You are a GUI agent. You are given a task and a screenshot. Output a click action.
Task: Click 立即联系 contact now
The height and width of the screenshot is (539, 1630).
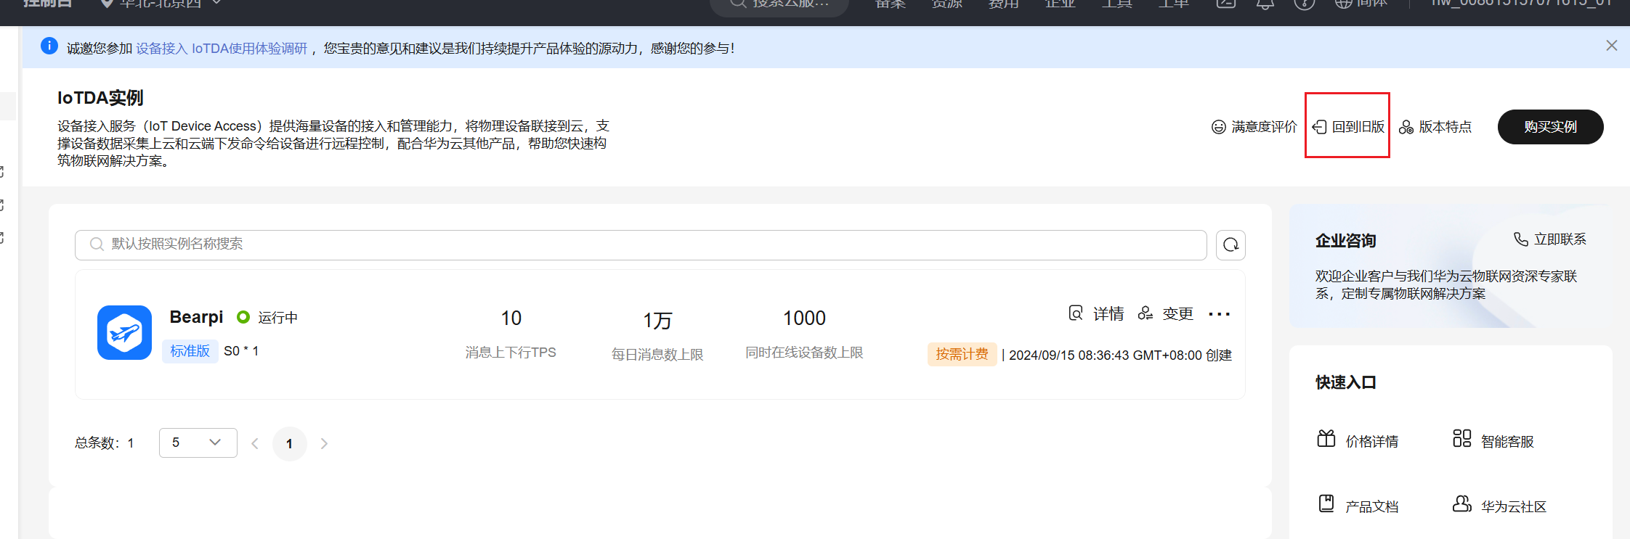1560,239
